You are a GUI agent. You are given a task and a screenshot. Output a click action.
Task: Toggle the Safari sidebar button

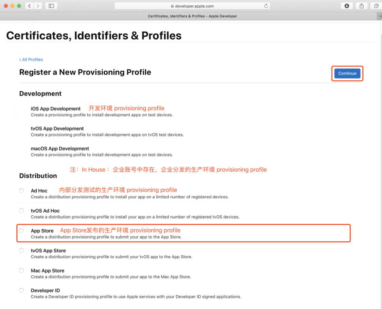click(51, 6)
